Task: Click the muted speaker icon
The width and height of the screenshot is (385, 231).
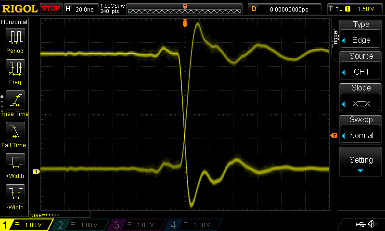Action: click(372, 224)
